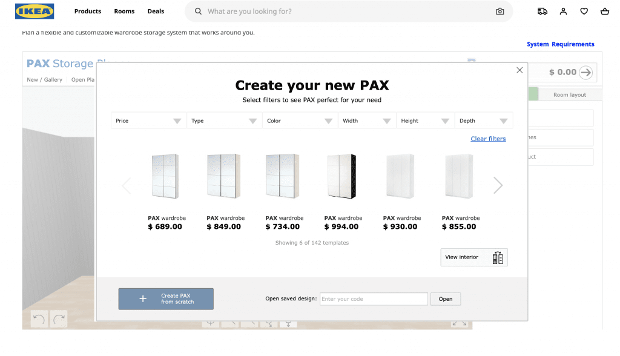Expand the Type filter dropdown
Image resolution: width=620 pixels, height=356 pixels.
coord(224,120)
